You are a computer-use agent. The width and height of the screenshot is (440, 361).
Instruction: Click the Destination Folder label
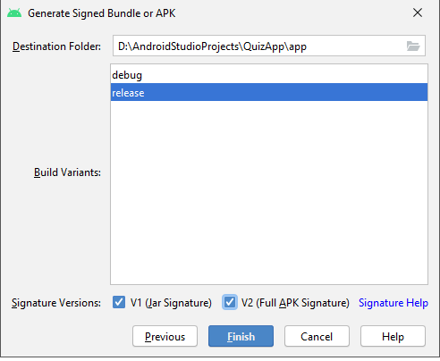[x=56, y=46]
